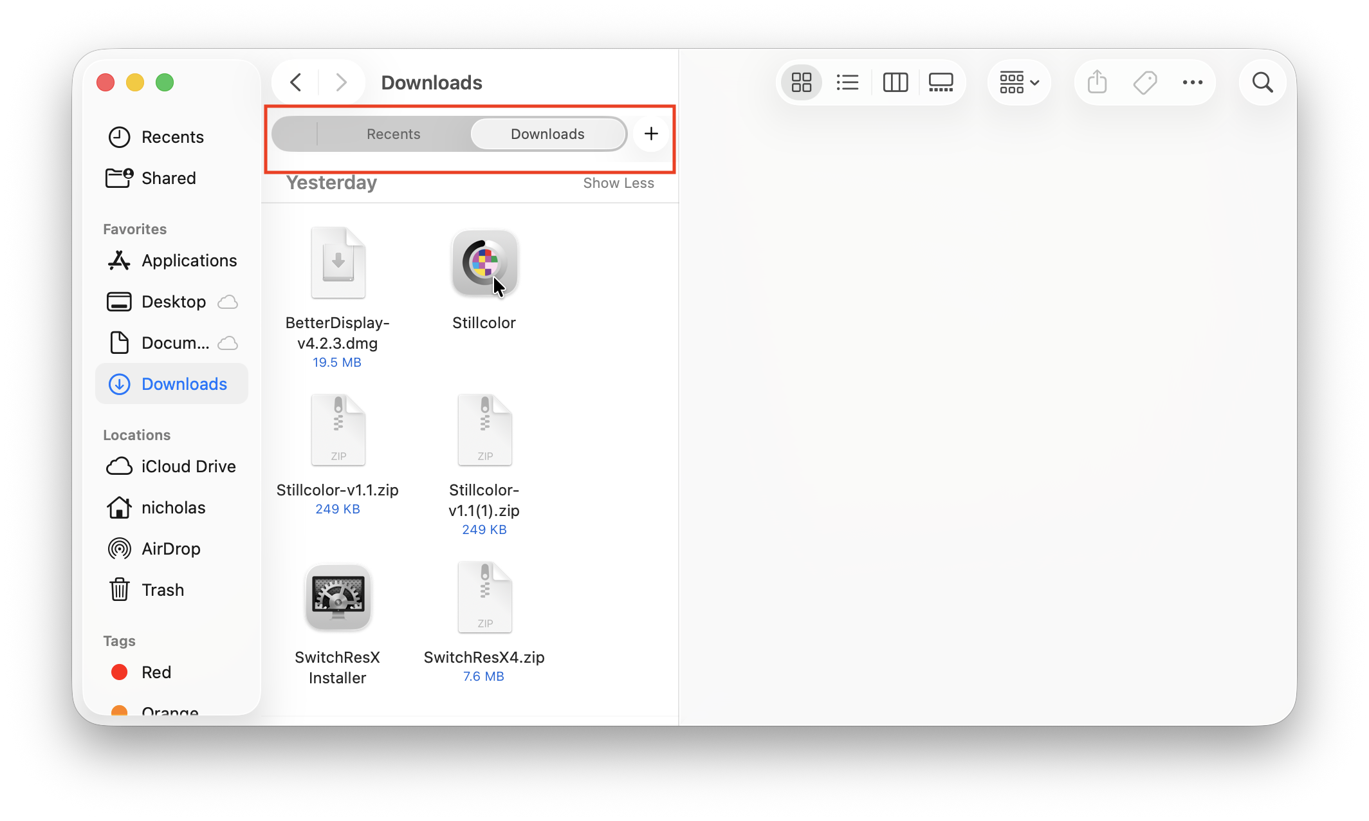Click the Applications icon in sidebar
Screen dimensions: 1369x821
[x=119, y=261]
